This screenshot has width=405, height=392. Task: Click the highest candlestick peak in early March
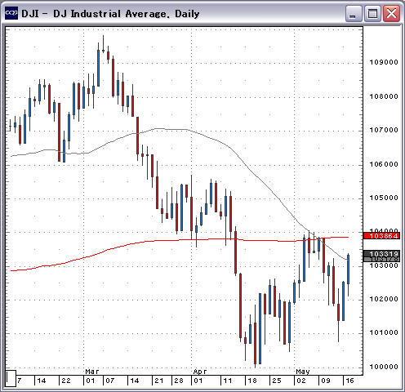(x=103, y=44)
